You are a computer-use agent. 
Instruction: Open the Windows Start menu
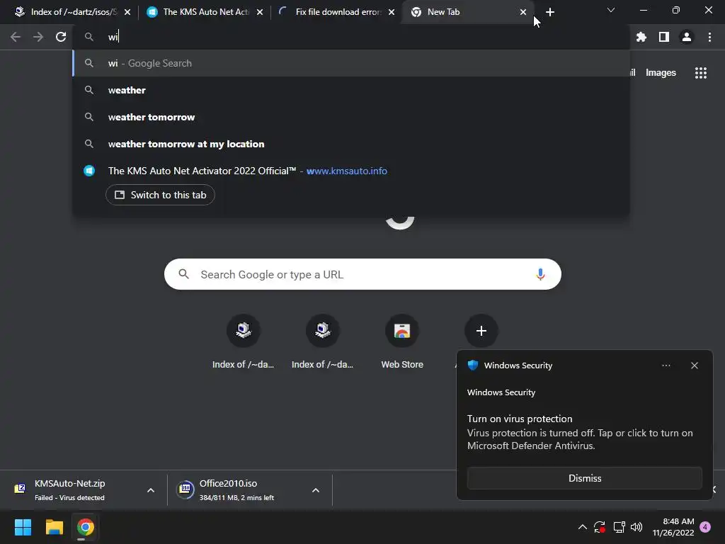(23, 527)
